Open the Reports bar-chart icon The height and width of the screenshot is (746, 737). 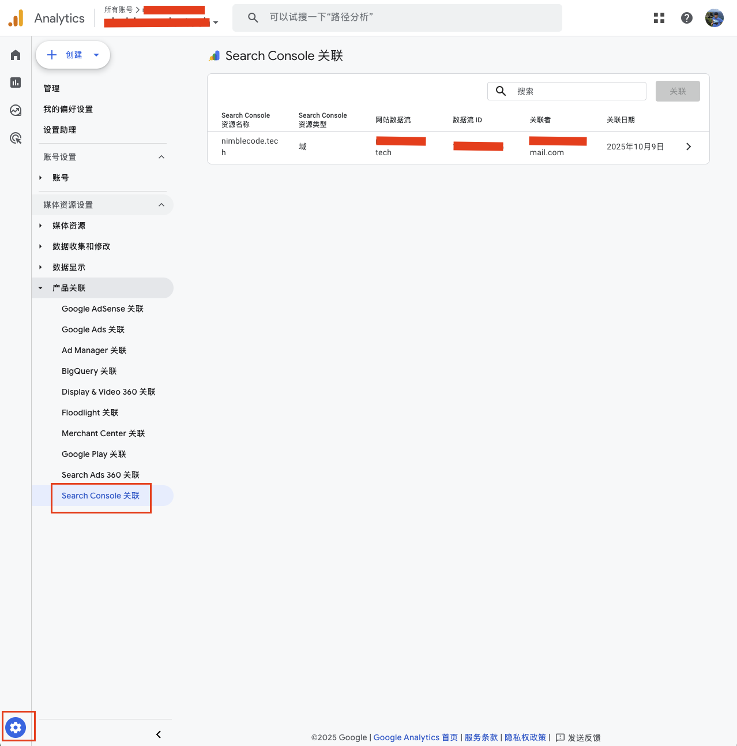point(16,83)
